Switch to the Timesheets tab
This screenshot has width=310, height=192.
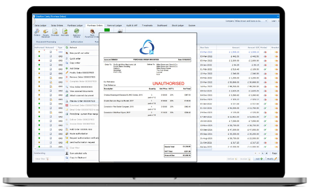147,26
